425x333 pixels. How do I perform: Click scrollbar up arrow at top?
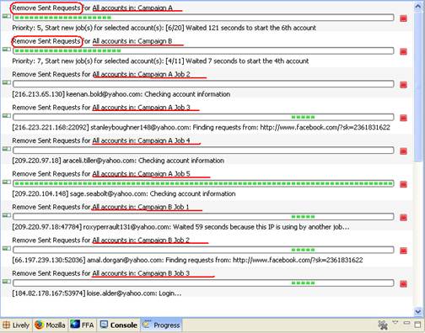tap(417, 6)
